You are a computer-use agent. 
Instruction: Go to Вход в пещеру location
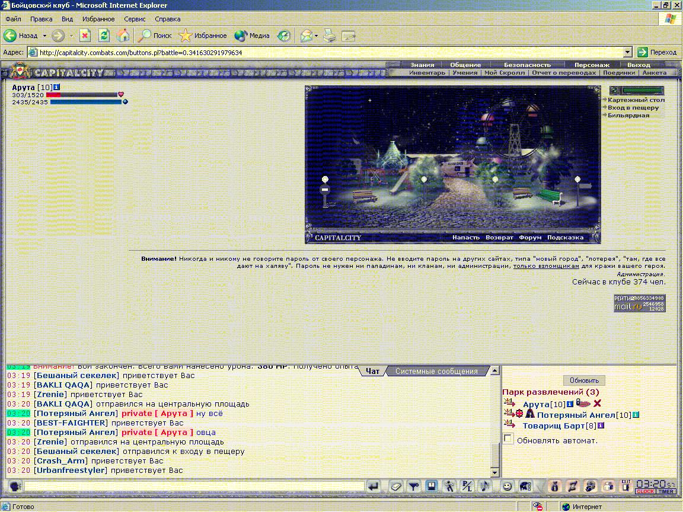(x=633, y=107)
